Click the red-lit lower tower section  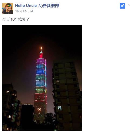click(x=40, y=97)
